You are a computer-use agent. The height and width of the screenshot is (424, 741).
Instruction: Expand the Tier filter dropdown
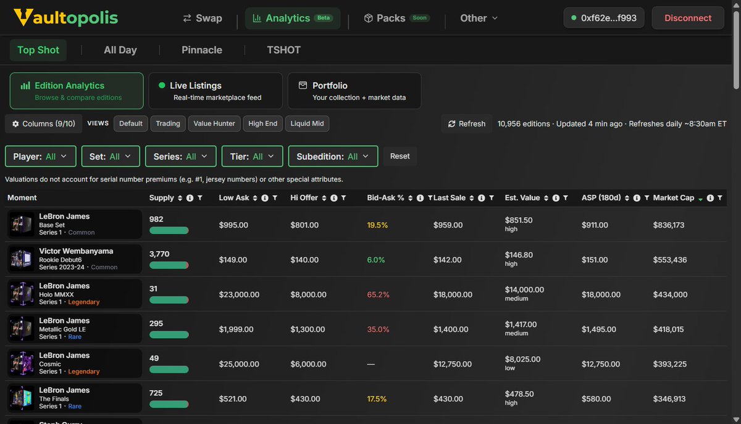[x=252, y=156]
